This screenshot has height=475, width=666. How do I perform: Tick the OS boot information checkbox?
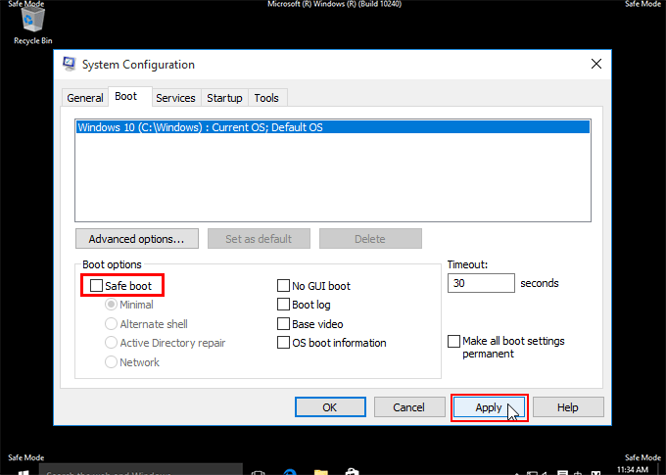(283, 343)
